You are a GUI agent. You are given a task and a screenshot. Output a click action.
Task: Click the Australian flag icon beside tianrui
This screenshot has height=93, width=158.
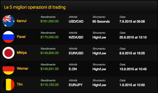pos(8,21)
